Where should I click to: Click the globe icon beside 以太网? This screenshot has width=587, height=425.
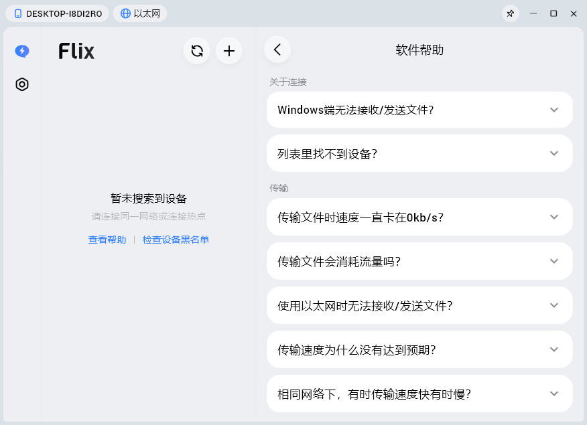pyautogui.click(x=125, y=14)
